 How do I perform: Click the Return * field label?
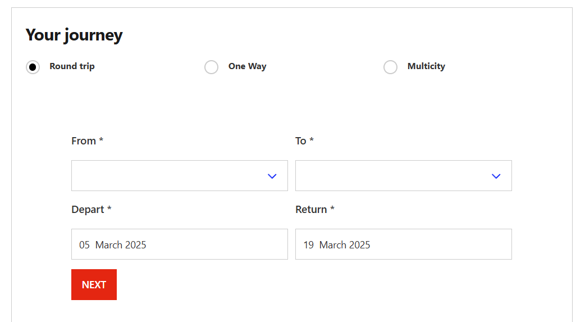pyautogui.click(x=315, y=210)
